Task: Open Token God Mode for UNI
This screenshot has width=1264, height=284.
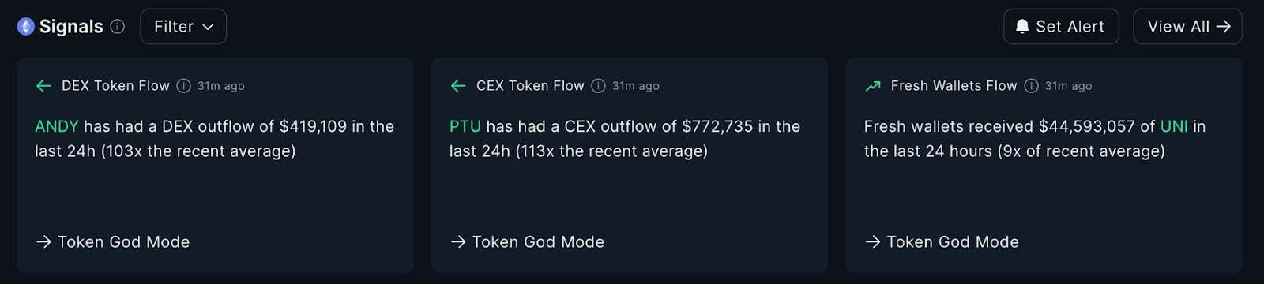Action: pos(942,242)
